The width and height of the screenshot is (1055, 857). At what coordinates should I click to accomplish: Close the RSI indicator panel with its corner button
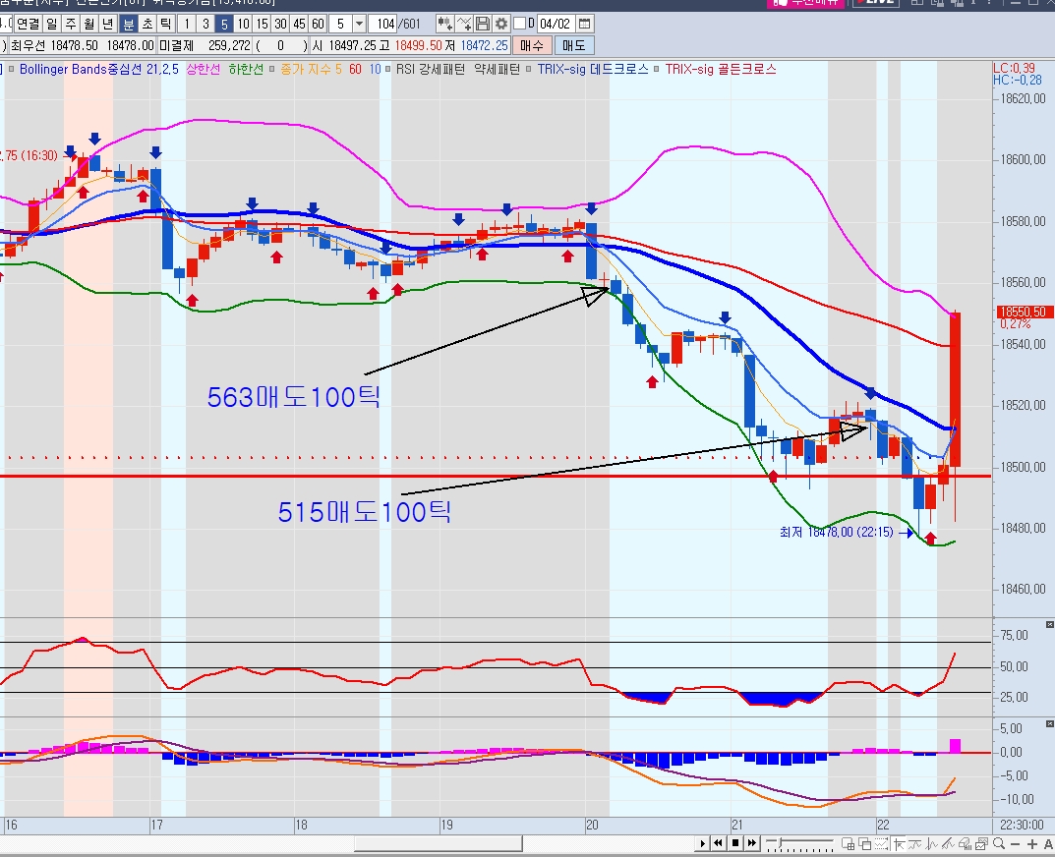pyautogui.click(x=1050, y=625)
